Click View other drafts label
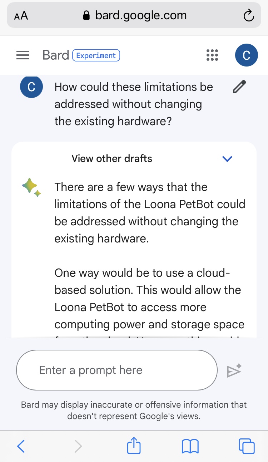The height and width of the screenshot is (462, 268). pos(112,158)
